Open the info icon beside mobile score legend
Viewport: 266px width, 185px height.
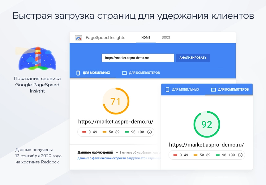point(150,132)
